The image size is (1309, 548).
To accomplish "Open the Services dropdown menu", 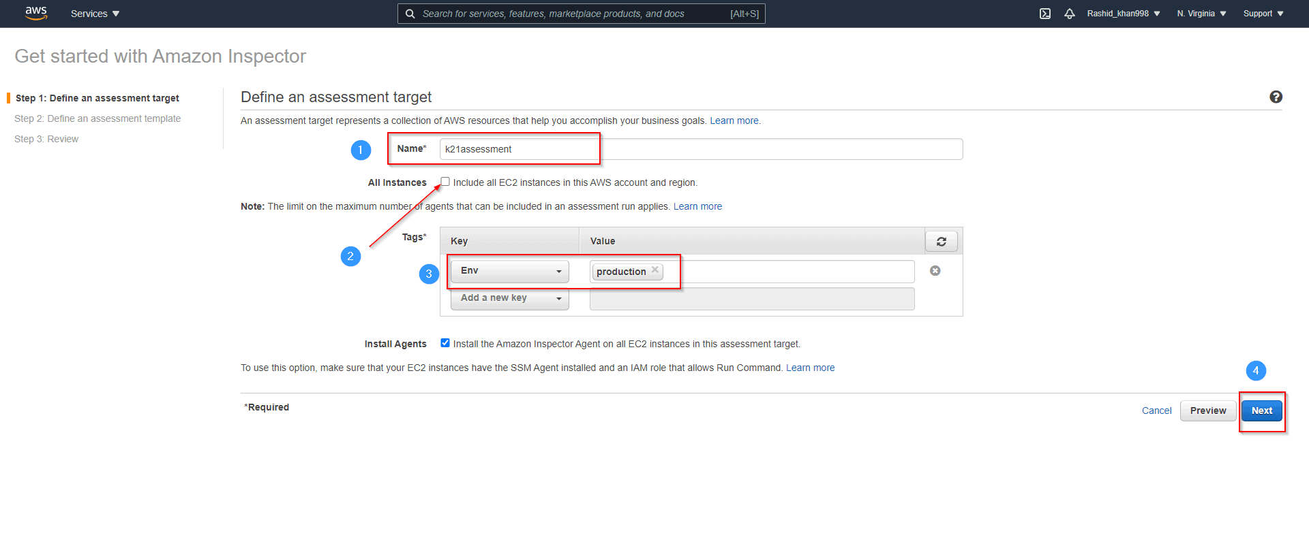I will point(95,14).
